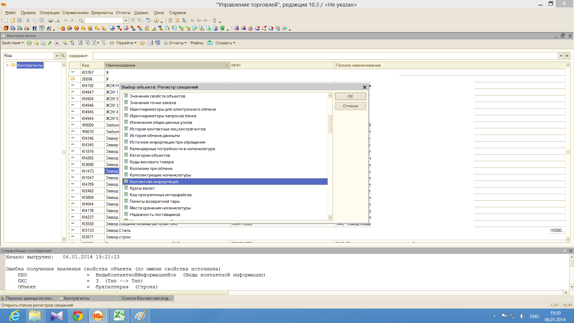
Task: Open Google Chrome from the taskbar
Action: pyautogui.click(x=78, y=316)
